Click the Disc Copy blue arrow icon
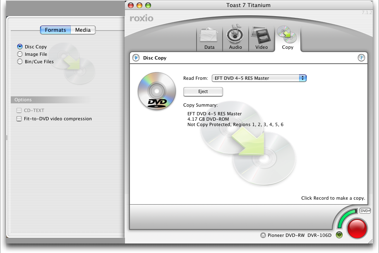 click(136, 58)
